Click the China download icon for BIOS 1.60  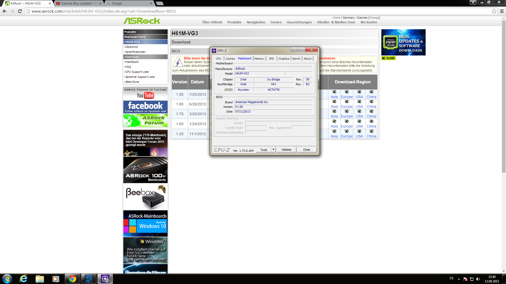click(371, 121)
